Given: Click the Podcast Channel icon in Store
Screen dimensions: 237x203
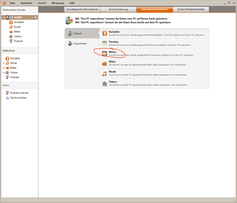Looking at the screenshot, I should 7,93.
